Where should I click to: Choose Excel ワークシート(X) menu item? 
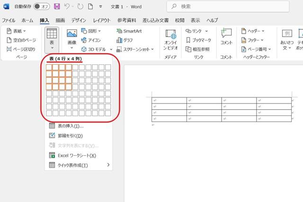coord(79,156)
